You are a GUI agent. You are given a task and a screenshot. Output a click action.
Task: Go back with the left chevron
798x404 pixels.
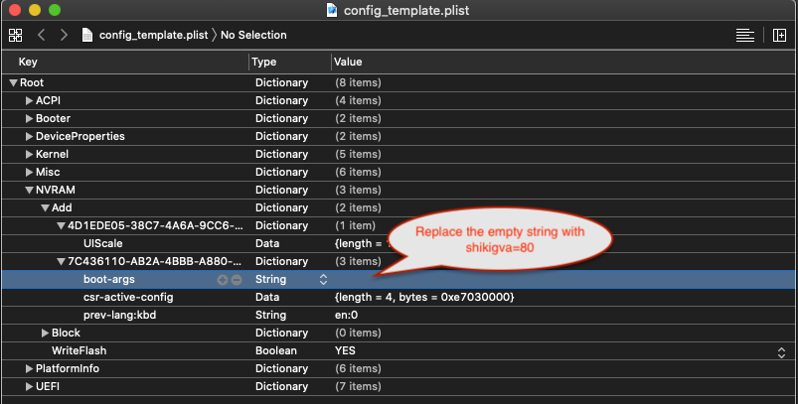(x=42, y=35)
